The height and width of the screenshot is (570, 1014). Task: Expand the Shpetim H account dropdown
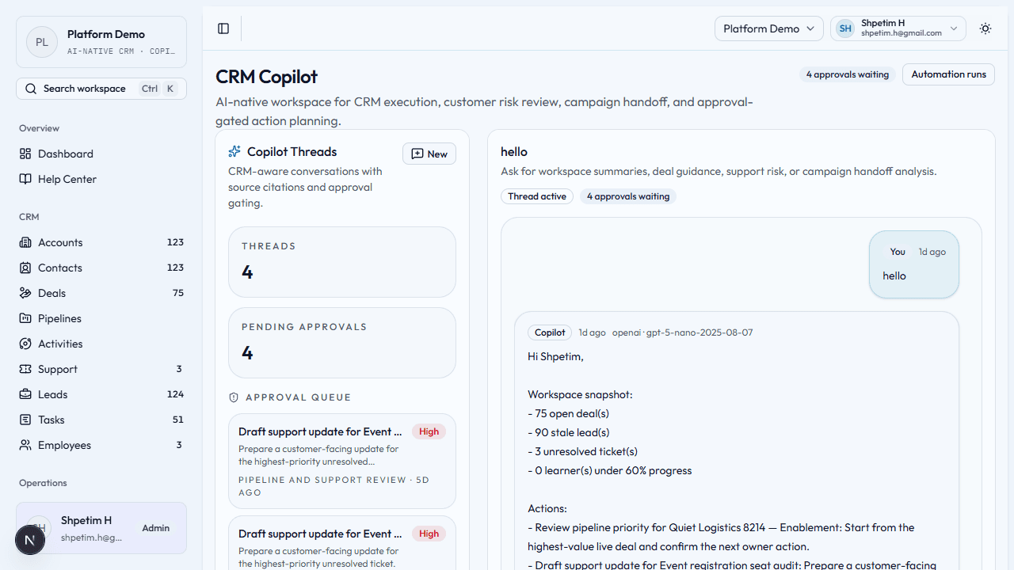[x=898, y=28]
